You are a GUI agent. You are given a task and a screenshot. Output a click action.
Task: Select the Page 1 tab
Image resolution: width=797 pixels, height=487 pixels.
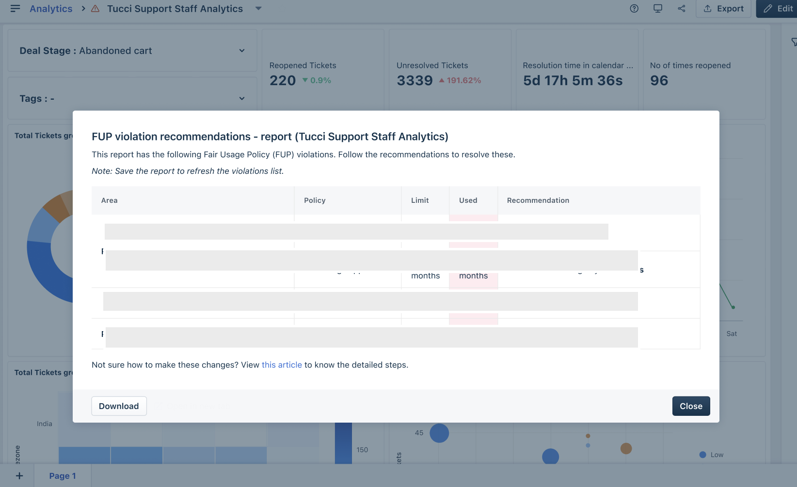(x=63, y=476)
